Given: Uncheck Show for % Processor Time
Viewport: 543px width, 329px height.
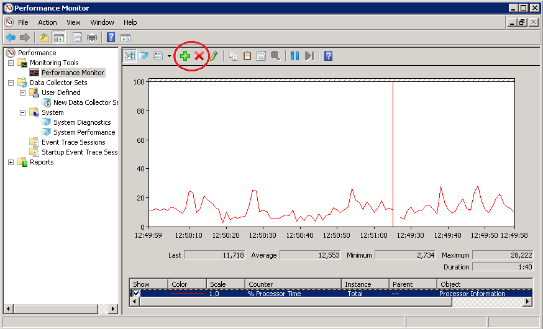Looking at the screenshot, I should coord(137,294).
